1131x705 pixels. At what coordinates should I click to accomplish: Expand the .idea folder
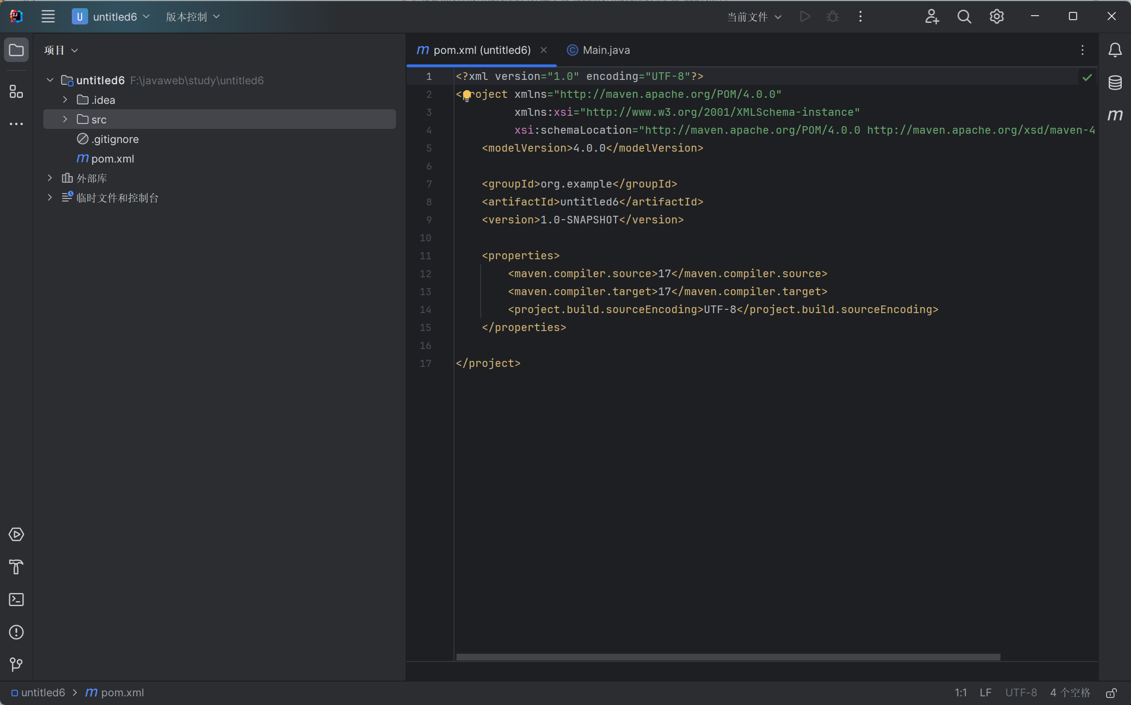click(x=65, y=99)
